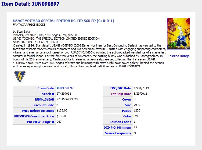Click the Est Ship Date label
Image resolution: width=202 pixels, height=150 pixels.
pos(121,94)
